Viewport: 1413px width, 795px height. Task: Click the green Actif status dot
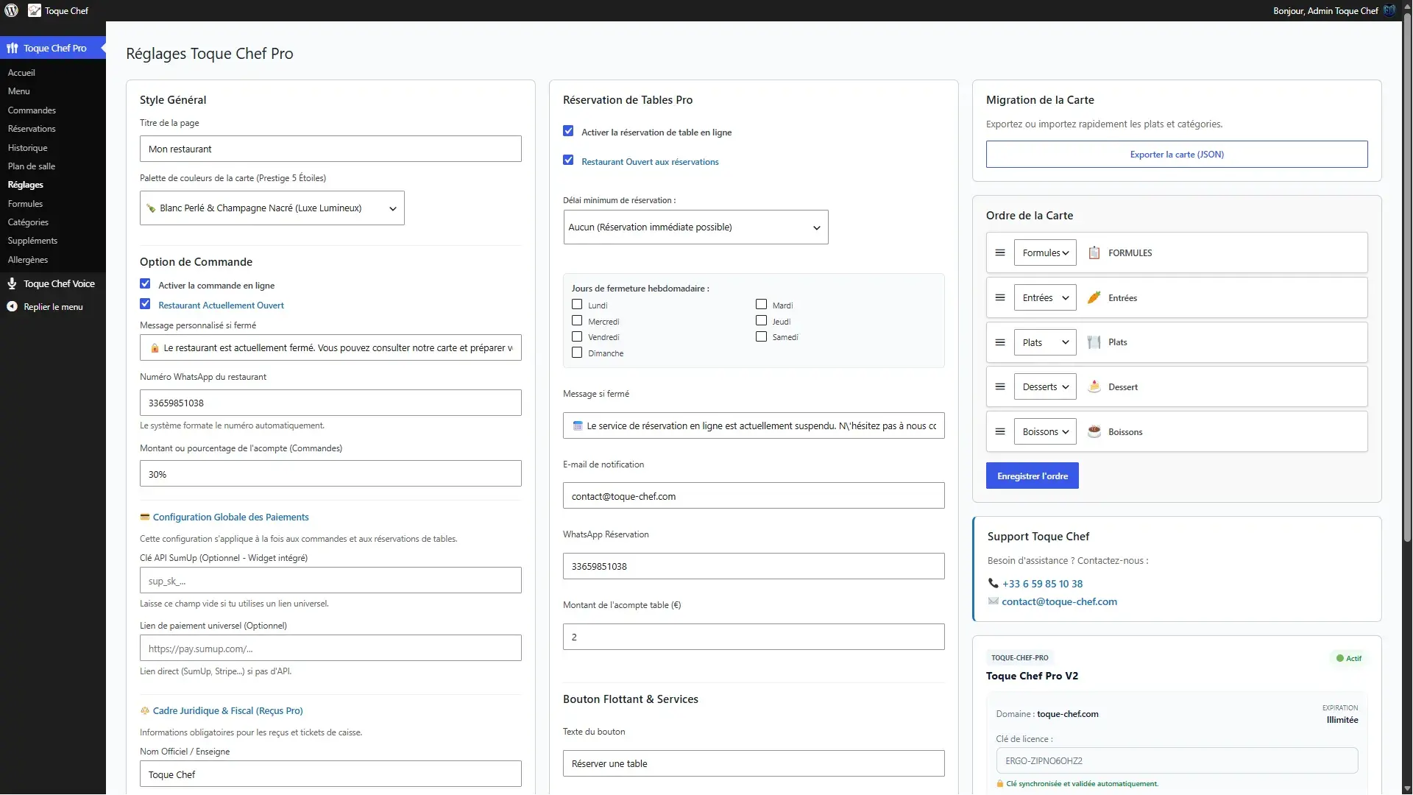pos(1340,659)
